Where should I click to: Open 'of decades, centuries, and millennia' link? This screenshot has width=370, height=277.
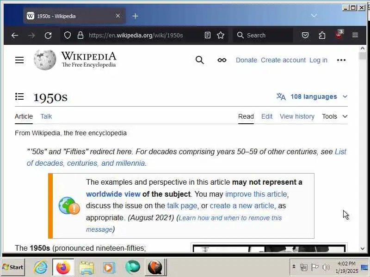click(x=86, y=163)
